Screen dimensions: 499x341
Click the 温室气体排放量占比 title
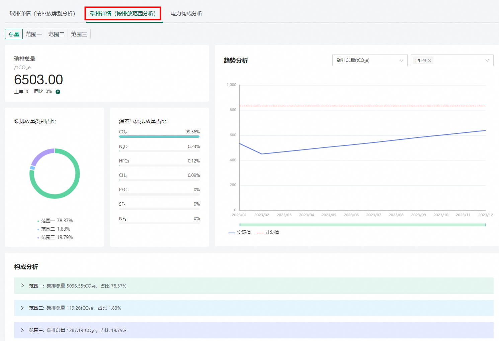pyautogui.click(x=143, y=121)
